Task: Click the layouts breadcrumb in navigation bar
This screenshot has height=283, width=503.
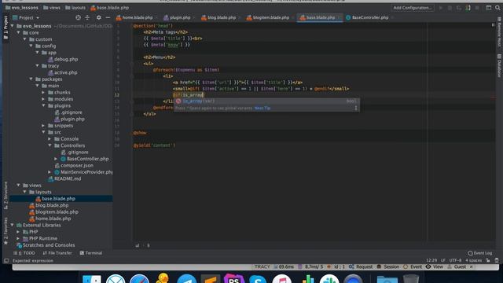Action: pos(75,8)
